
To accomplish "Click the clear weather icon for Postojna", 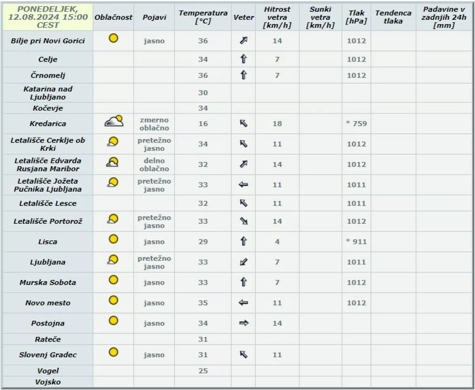I will pos(113,320).
